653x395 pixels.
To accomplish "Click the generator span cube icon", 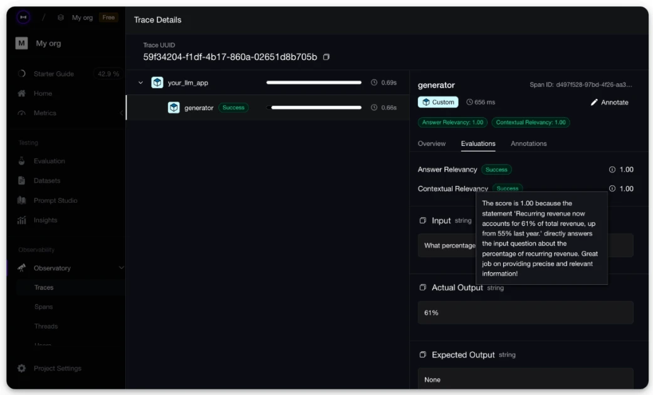I will (174, 108).
